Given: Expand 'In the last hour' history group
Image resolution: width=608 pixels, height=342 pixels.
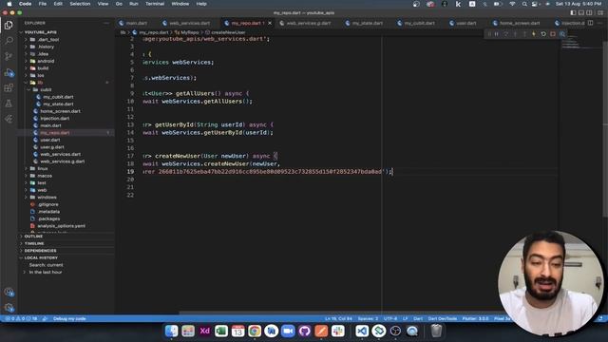Looking at the screenshot, I should (x=46, y=273).
